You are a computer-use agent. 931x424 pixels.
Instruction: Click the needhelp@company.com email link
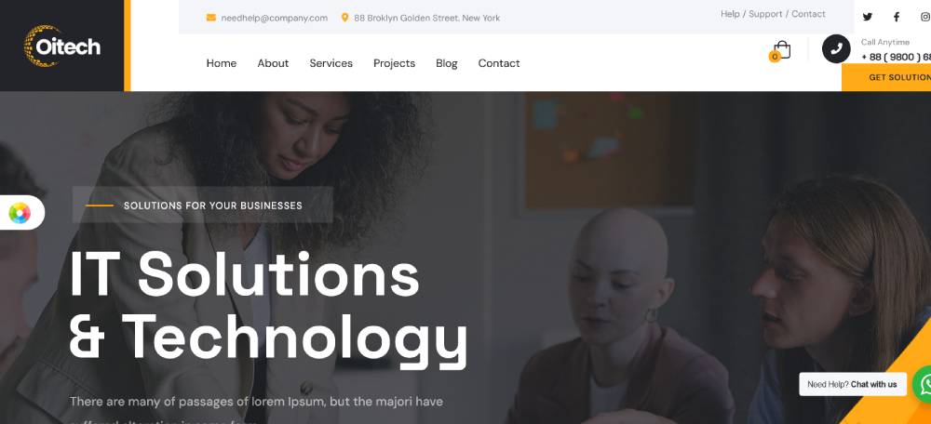[x=275, y=18]
